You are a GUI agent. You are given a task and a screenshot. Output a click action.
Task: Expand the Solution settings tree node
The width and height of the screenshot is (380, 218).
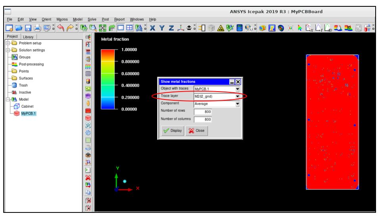pyautogui.click(x=8, y=50)
